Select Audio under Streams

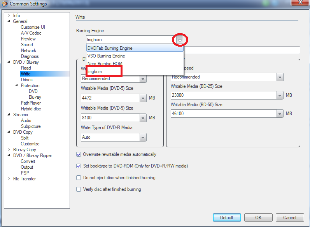pos(26,120)
